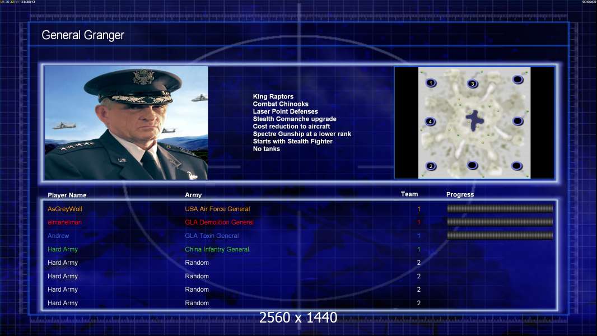Screen dimensions: 597x336
Task: Select the AsGreyWolf player name
Action: point(65,209)
